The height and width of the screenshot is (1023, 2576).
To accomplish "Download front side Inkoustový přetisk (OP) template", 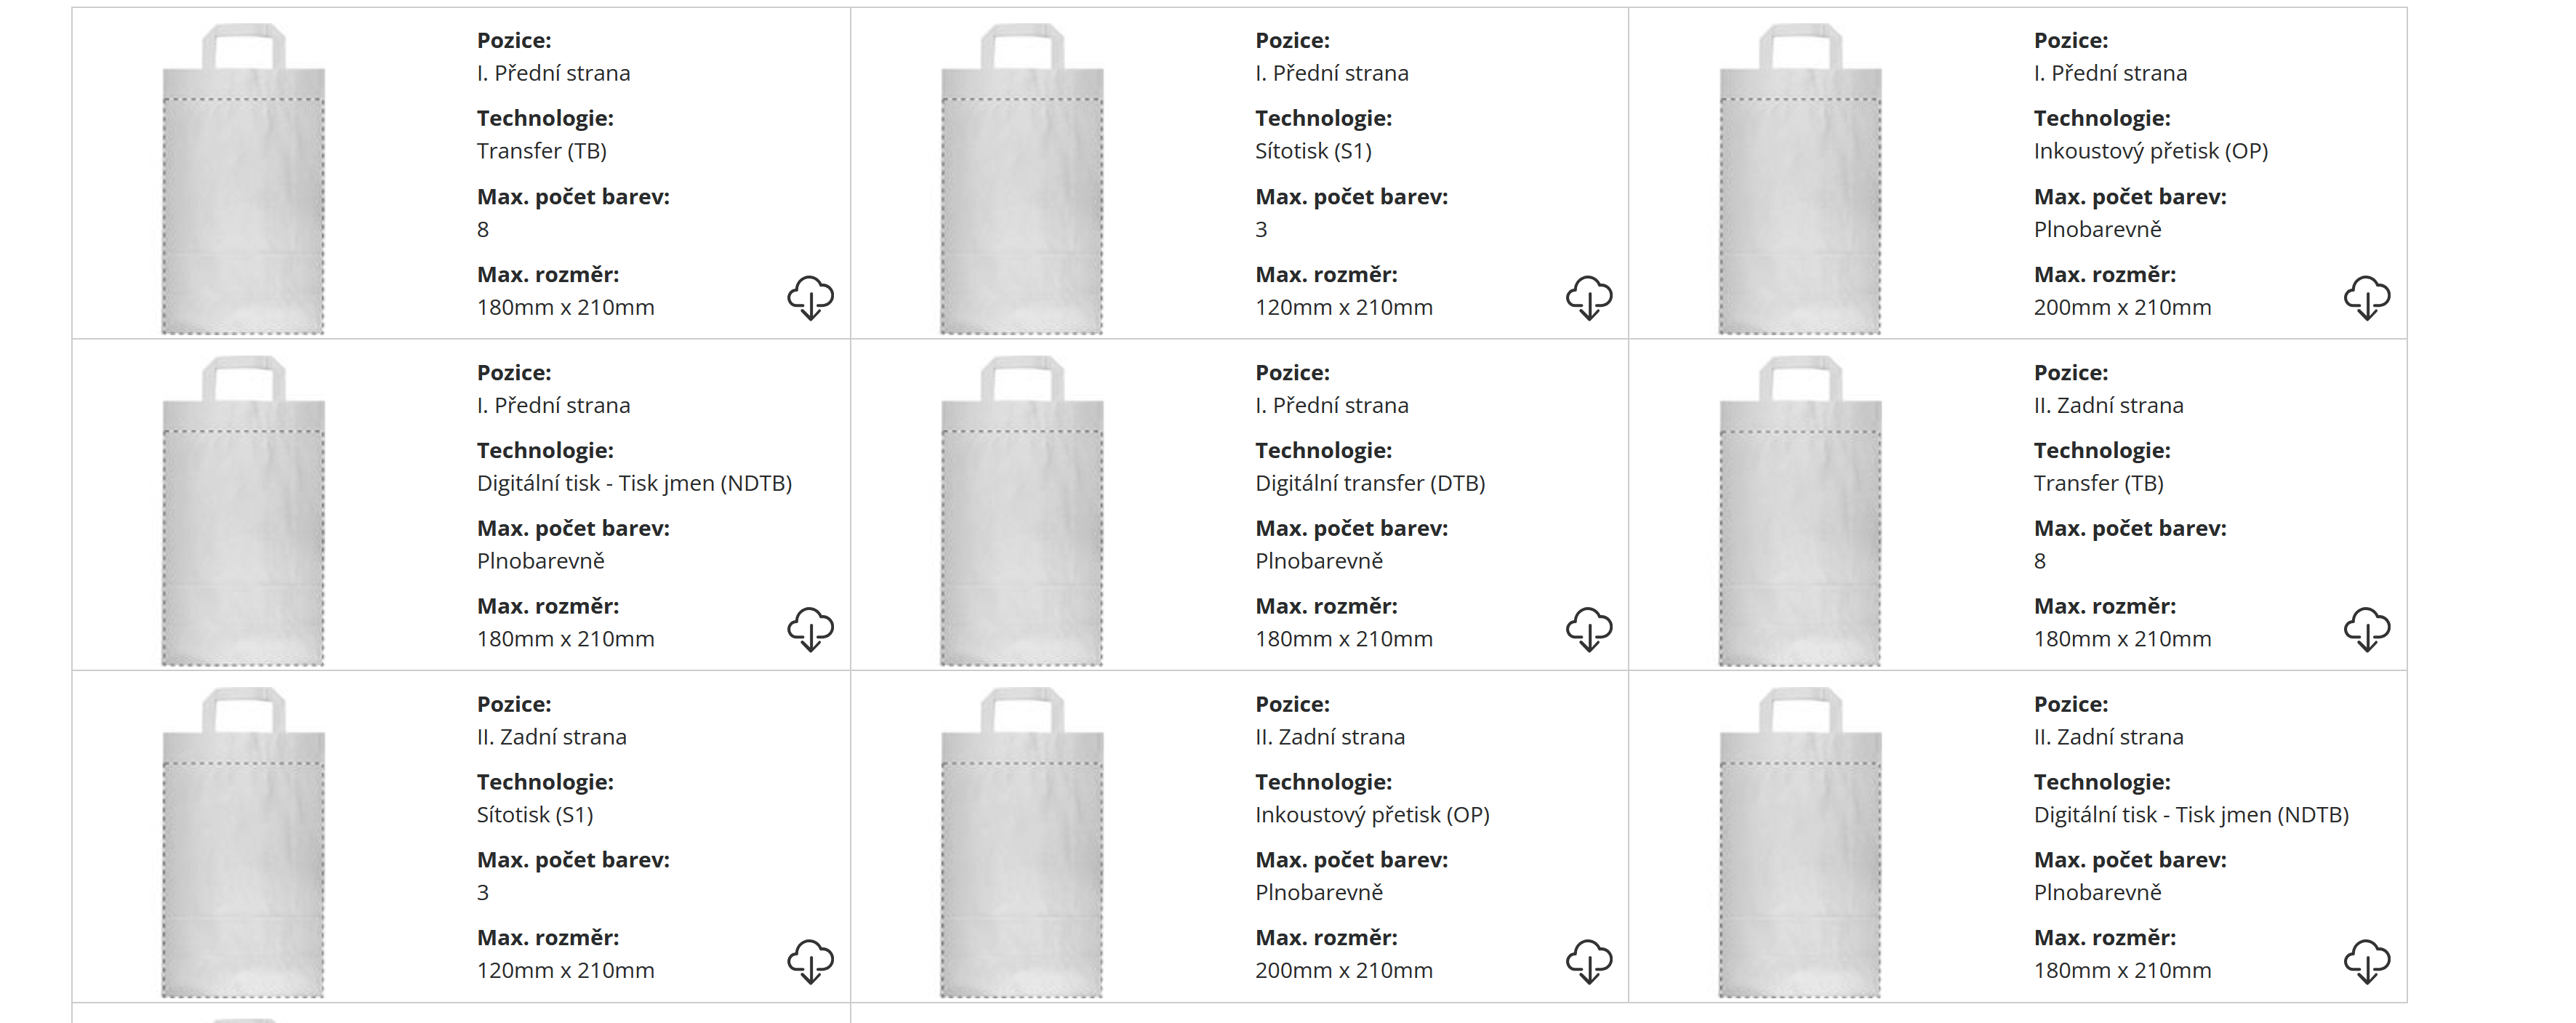I will pos(2366,298).
